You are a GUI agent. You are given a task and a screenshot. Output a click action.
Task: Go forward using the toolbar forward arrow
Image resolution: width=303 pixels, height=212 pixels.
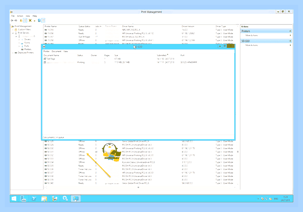point(16,20)
